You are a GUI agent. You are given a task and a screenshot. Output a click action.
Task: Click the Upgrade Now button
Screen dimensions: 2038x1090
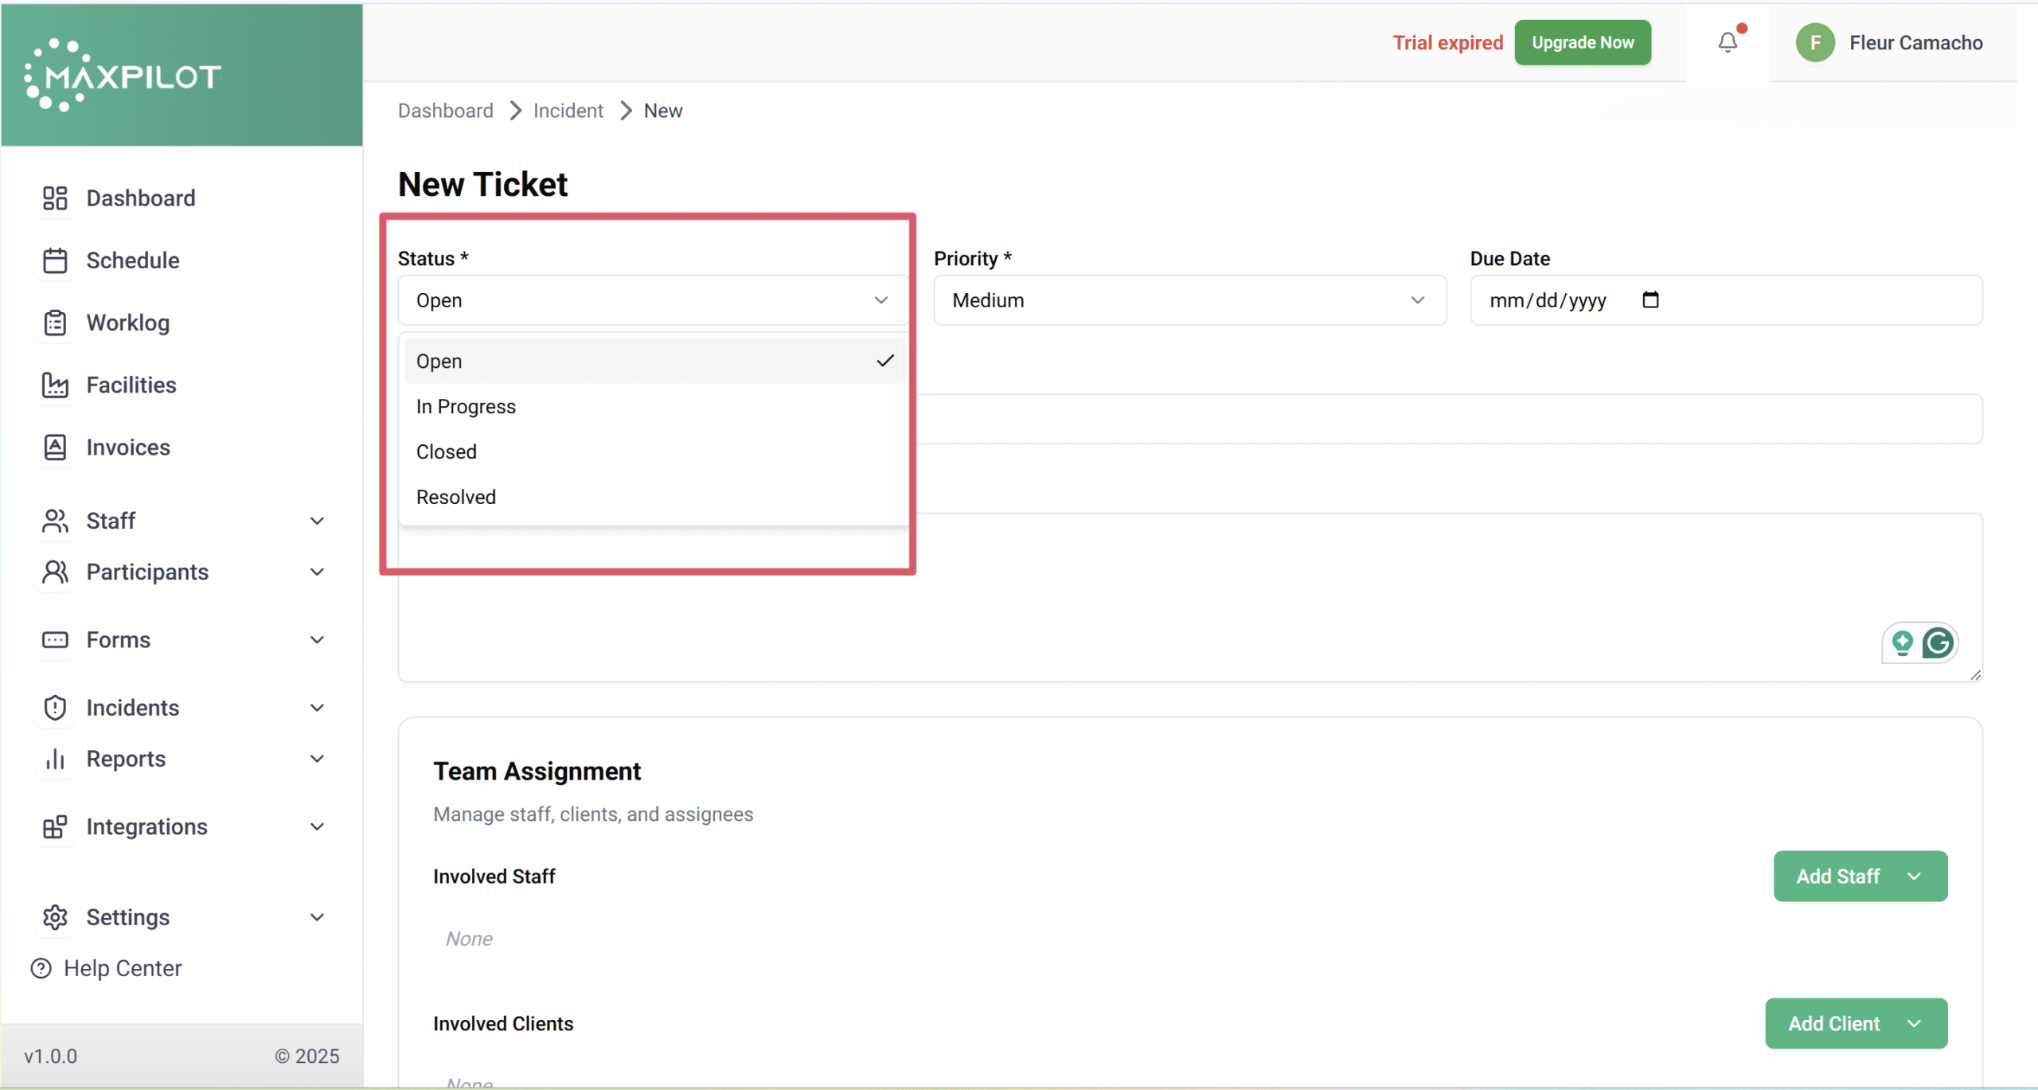point(1582,43)
